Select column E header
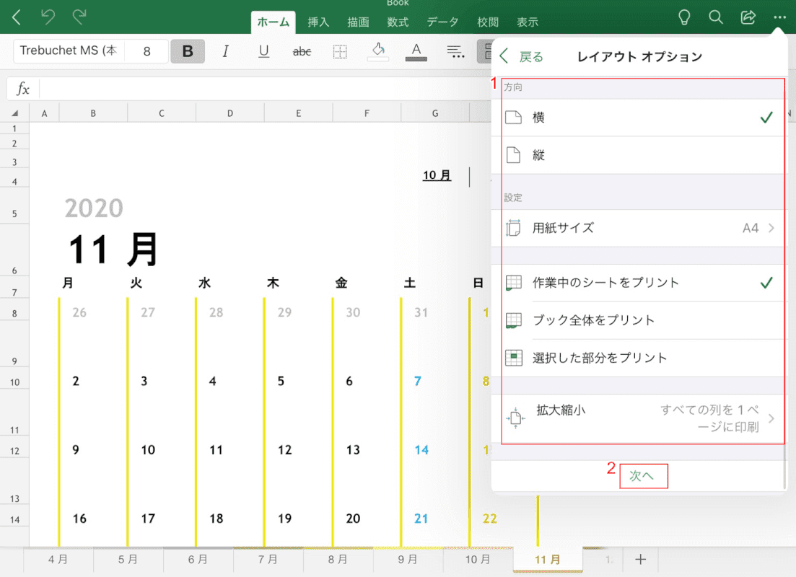The image size is (796, 577). coord(299,113)
